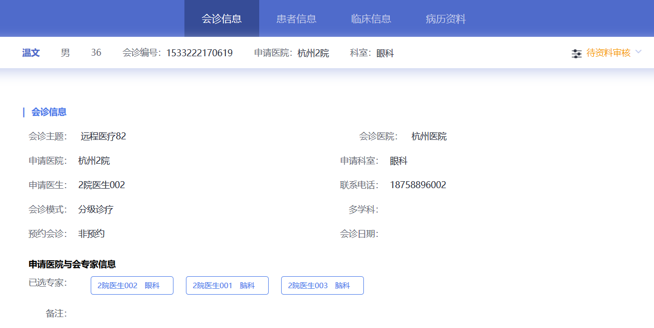This screenshot has height=328, width=654.
Task: Click the 申请科室 value 眼科
Action: tap(399, 161)
